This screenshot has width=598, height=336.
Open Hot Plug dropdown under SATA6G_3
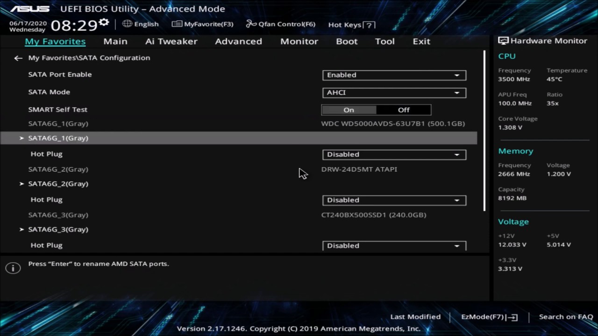(x=394, y=245)
